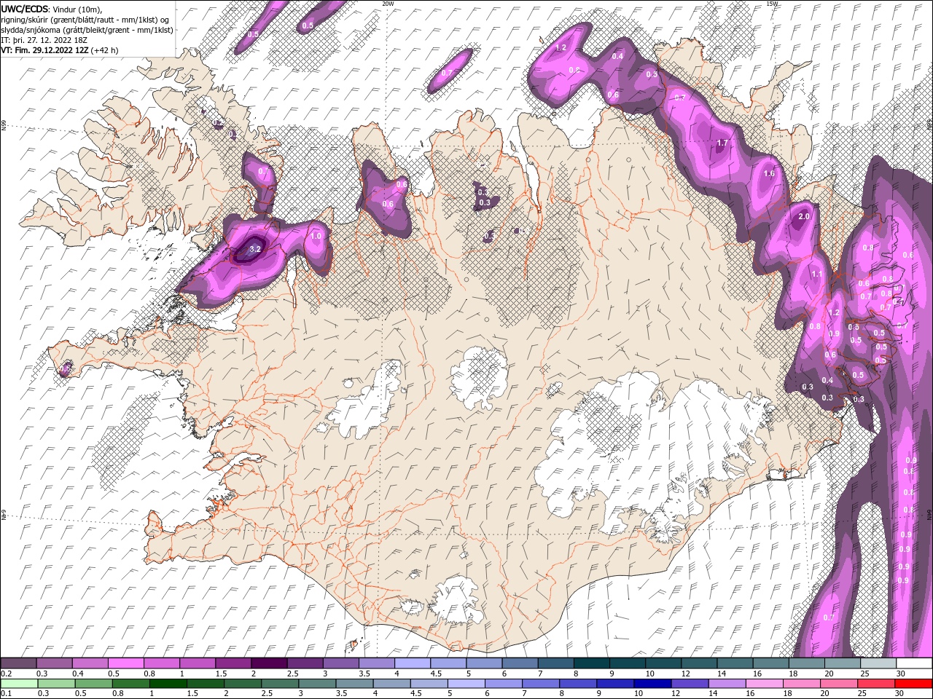Pick the lavender top swatch between 4 and 4.5
Image resolution: width=933 pixels, height=699 pixels.
tap(412, 663)
